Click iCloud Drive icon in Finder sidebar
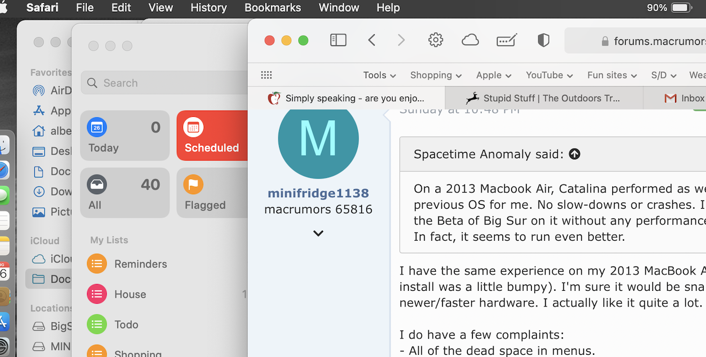The image size is (706, 357). pyautogui.click(x=39, y=259)
